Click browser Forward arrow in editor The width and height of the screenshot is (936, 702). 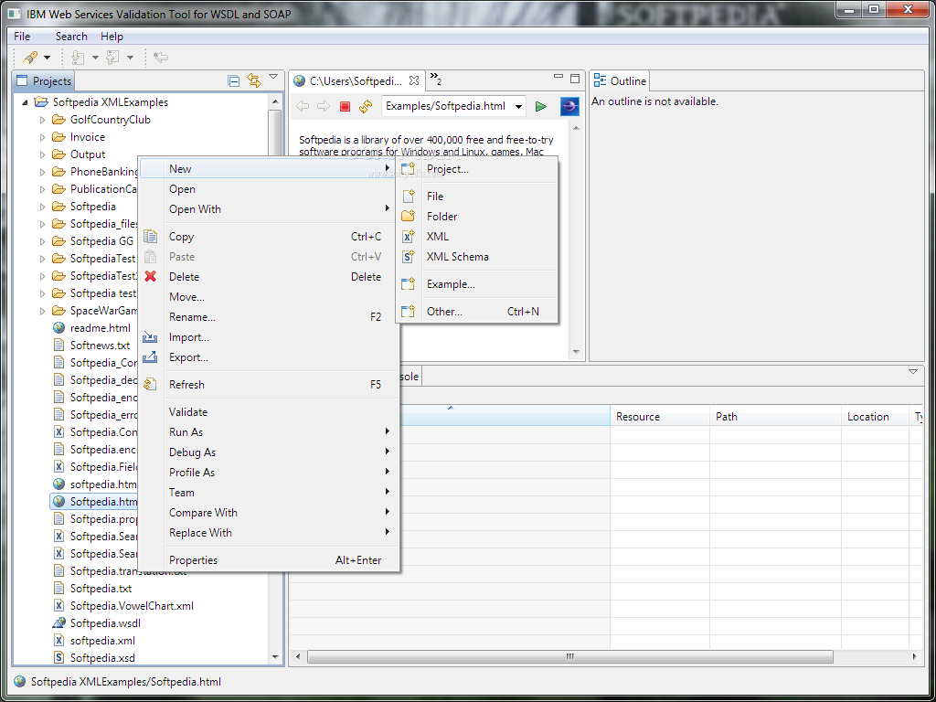click(x=323, y=106)
